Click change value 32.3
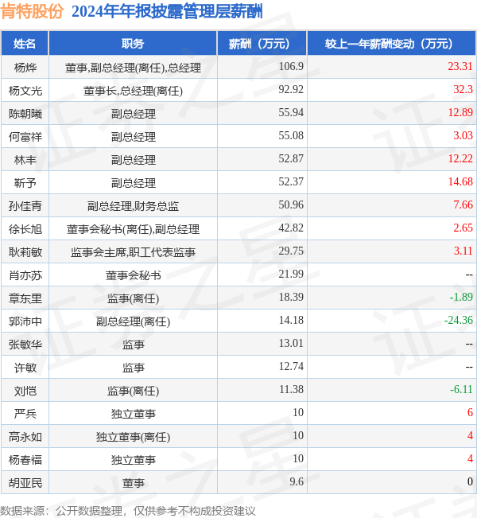 (x=463, y=90)
